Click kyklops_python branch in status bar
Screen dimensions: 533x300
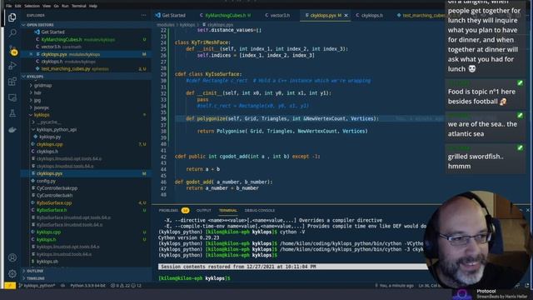[37, 285]
